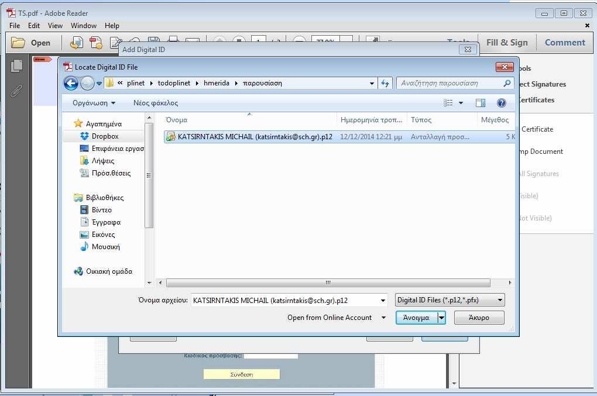Open the recent locations dropdown arrow

click(99, 83)
